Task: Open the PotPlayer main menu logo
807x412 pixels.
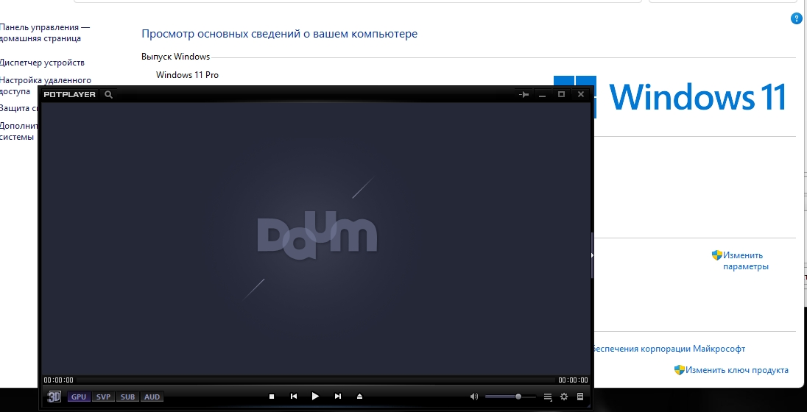Action: 69,95
